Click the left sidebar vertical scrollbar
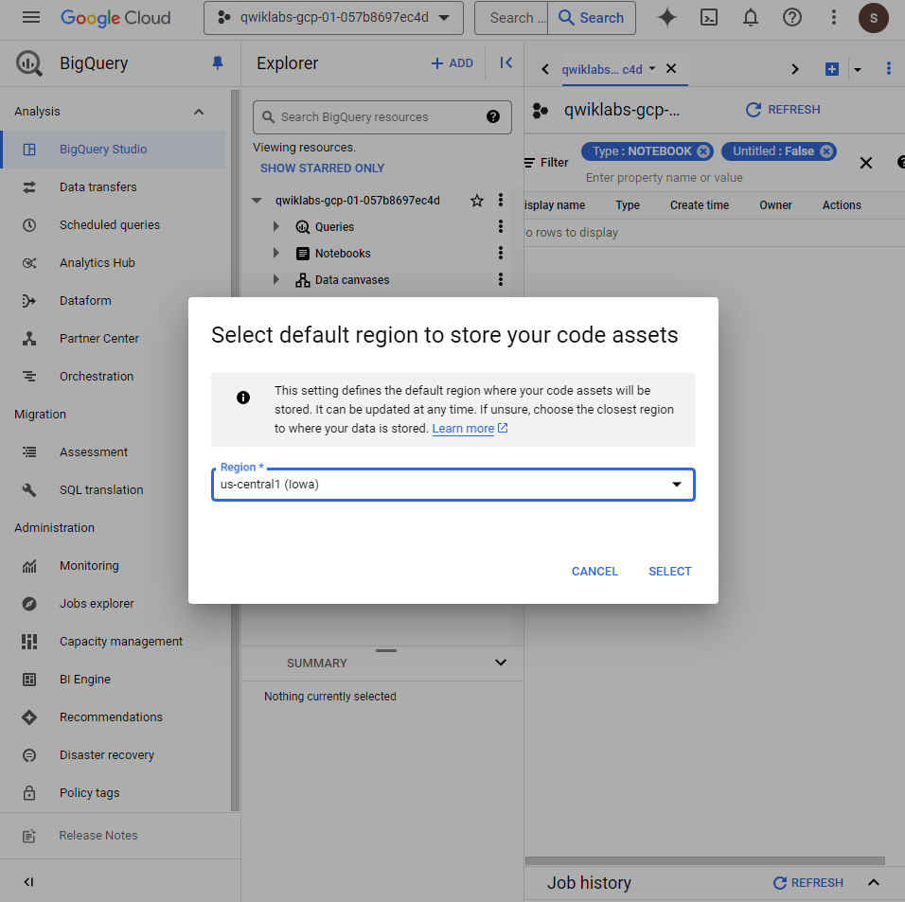Screen dimensions: 905x902 (235, 451)
